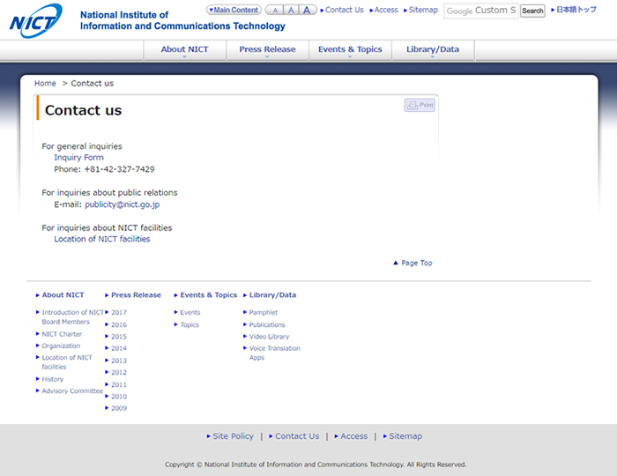The width and height of the screenshot is (617, 476).
Task: Select the large font size A button
Action: tap(307, 11)
